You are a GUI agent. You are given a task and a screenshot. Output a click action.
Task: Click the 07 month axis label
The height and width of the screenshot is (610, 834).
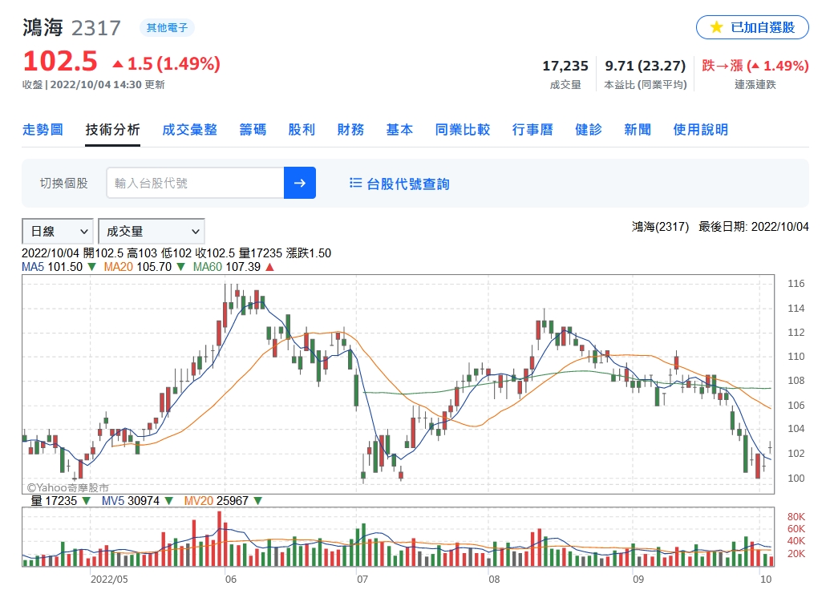(362, 580)
